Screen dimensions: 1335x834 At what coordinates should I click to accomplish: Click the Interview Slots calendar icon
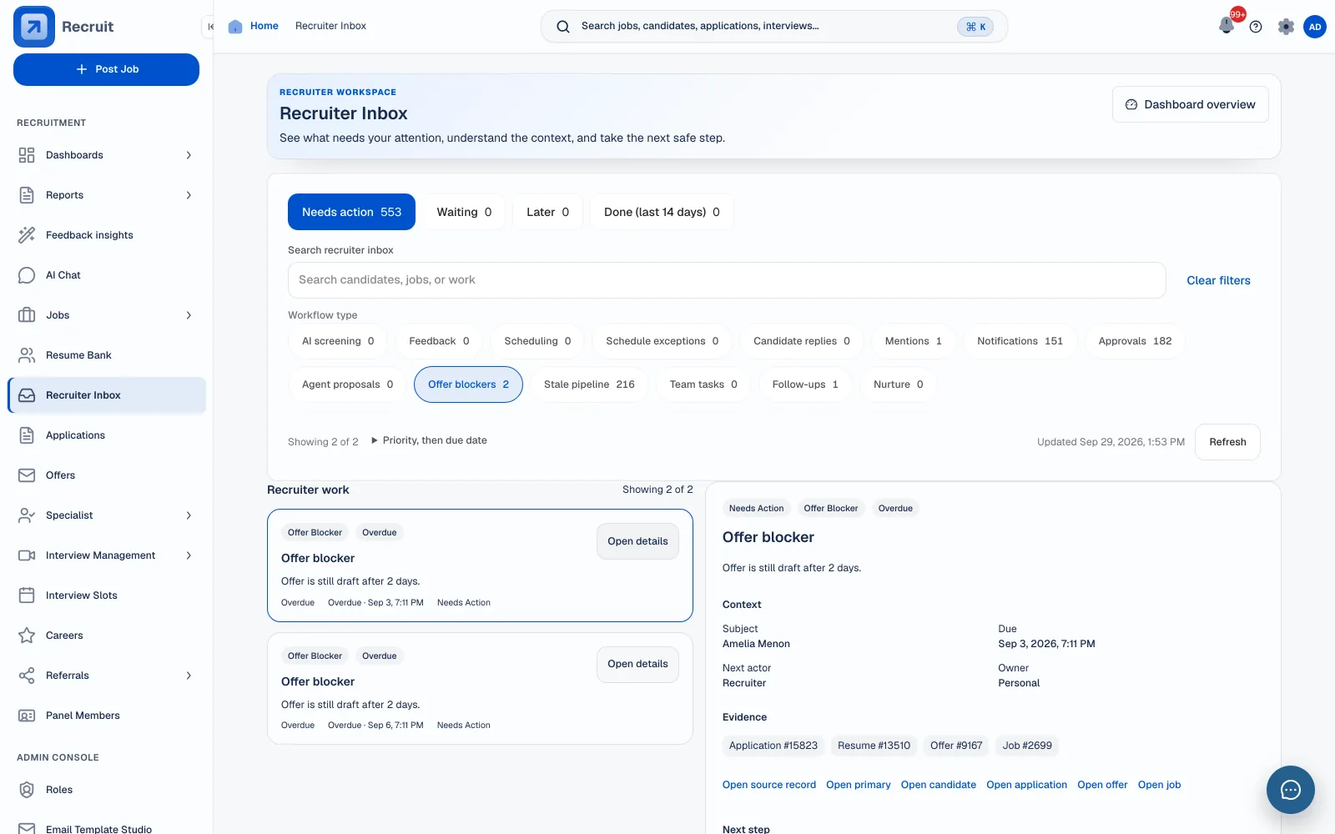[27, 595]
